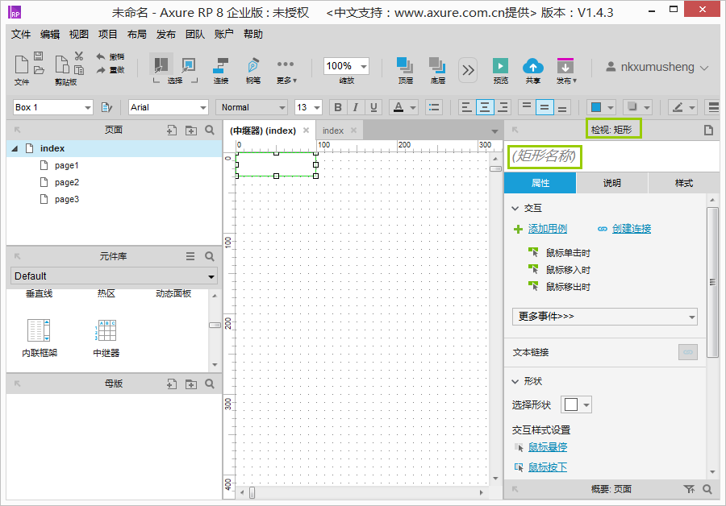The image size is (726, 506).
Task: Collapse the index page tree node
Action: 15,148
